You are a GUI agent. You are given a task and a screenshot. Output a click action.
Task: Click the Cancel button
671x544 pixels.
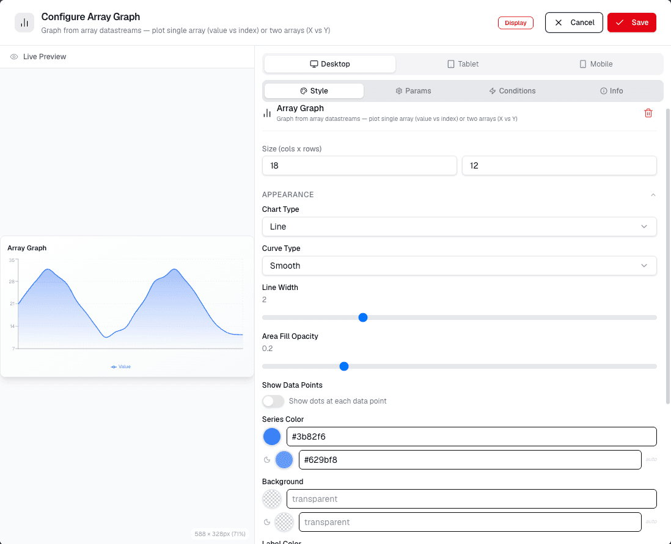[574, 23]
